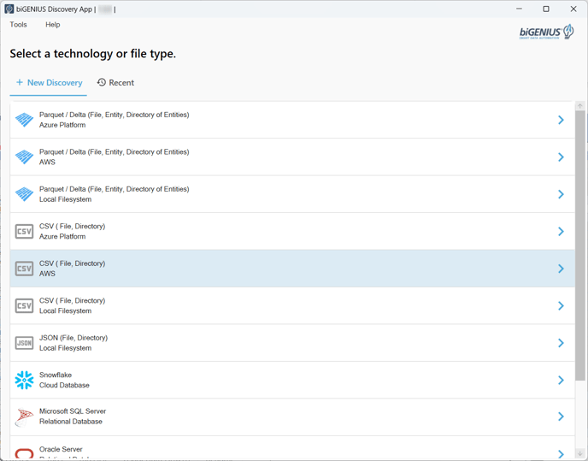This screenshot has width=588, height=461.
Task: Switch to the New Discovery tab
Action: (49, 83)
